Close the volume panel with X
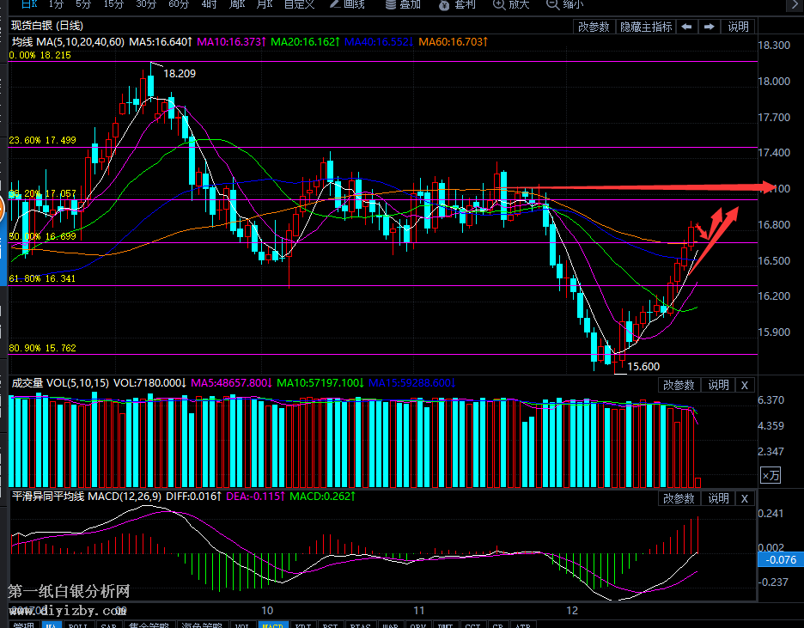 (745, 385)
